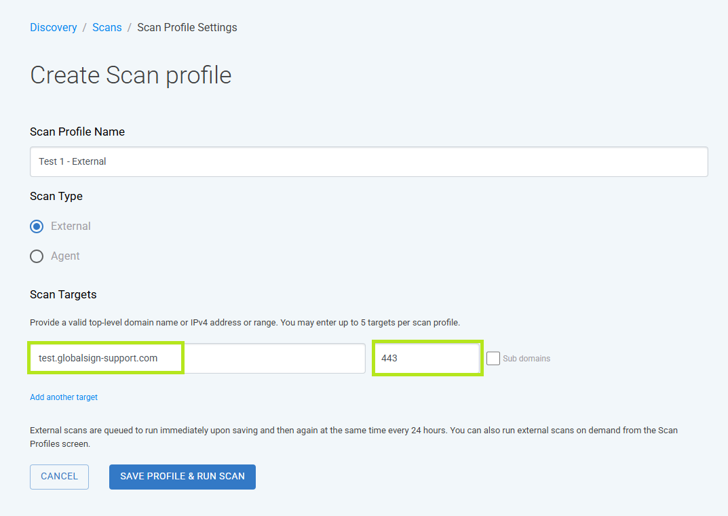Image resolution: width=728 pixels, height=516 pixels.
Task: Click the Scan Targets section label
Action: (x=63, y=295)
